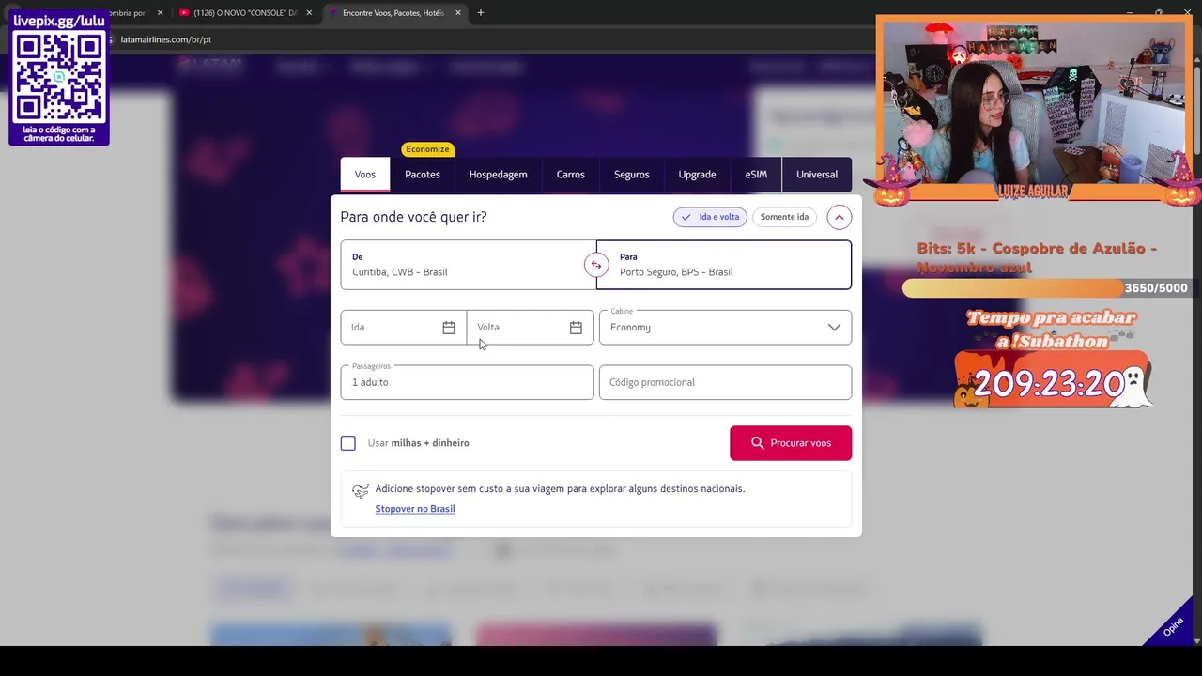Collapse the flight search form chevron

point(840,217)
